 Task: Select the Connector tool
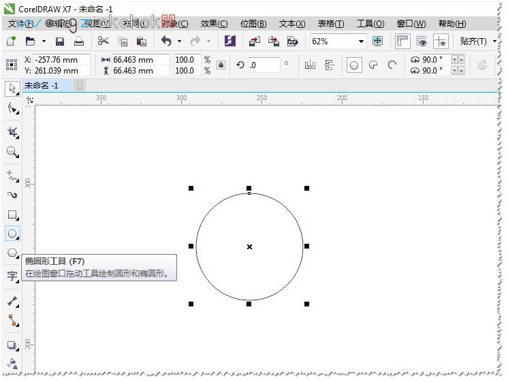(x=13, y=321)
